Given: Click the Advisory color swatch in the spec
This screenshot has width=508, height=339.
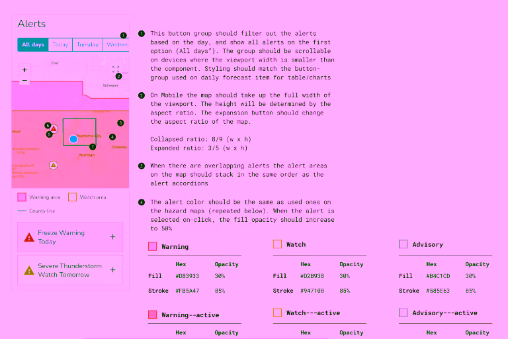Looking at the screenshot, I should coord(403,244).
